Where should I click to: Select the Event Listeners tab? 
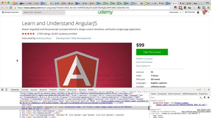pyautogui.click(x=174, y=94)
